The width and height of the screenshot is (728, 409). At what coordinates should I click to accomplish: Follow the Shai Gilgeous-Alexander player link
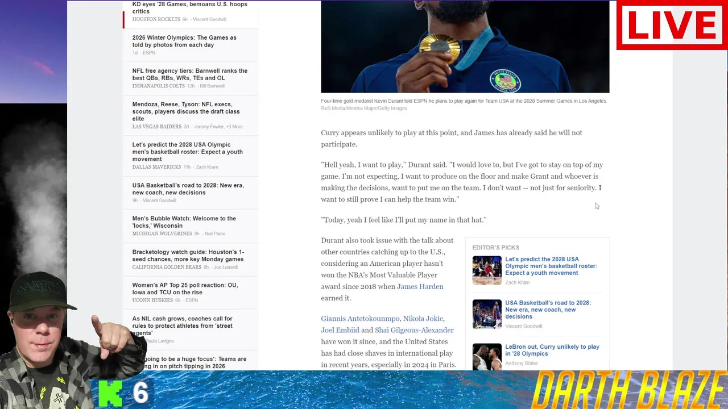pos(414,330)
